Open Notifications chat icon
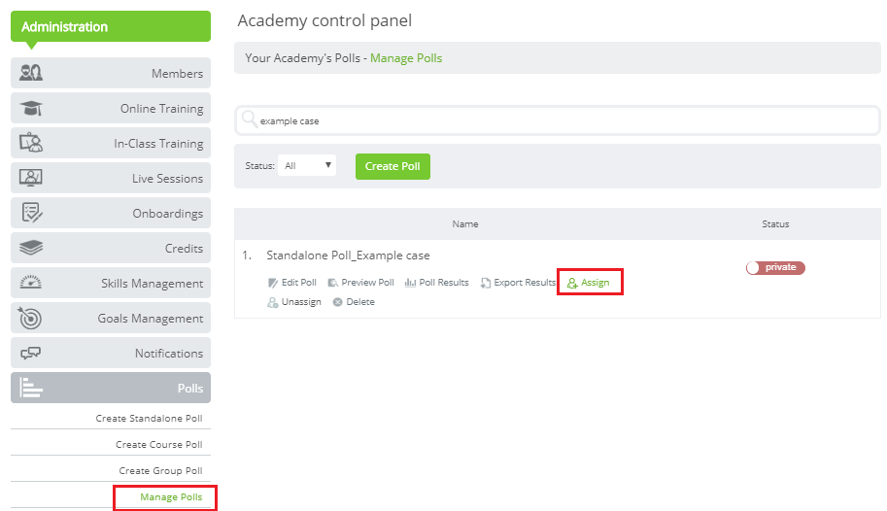This screenshot has width=887, height=511. coord(31,353)
